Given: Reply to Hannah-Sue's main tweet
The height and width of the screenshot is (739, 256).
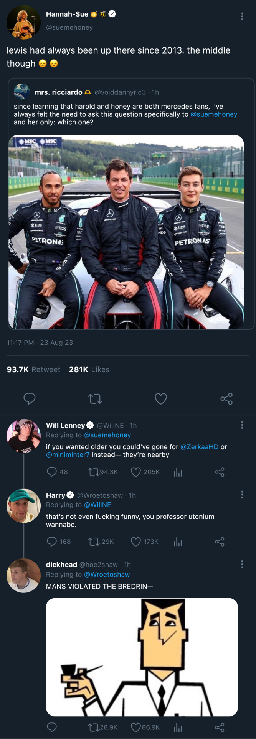Looking at the screenshot, I should pos(30,398).
